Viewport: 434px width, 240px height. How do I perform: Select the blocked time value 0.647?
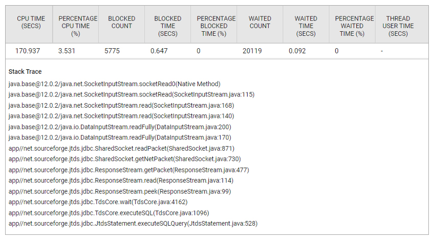point(159,51)
